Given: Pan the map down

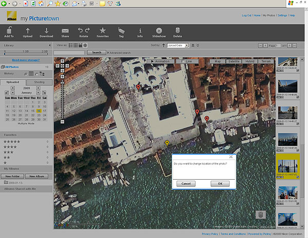Looking at the screenshot, I should (62, 71).
